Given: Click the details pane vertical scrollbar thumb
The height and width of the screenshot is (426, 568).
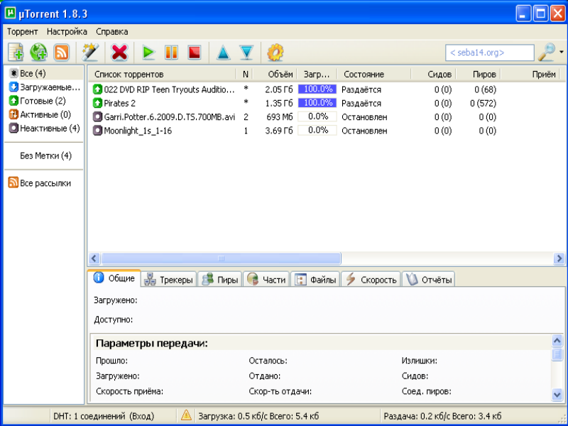Looking at the screenshot, I should tap(557, 354).
